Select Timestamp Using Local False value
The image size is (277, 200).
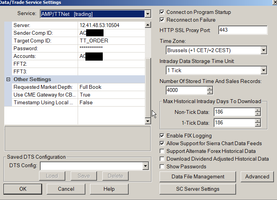[x=111, y=103]
